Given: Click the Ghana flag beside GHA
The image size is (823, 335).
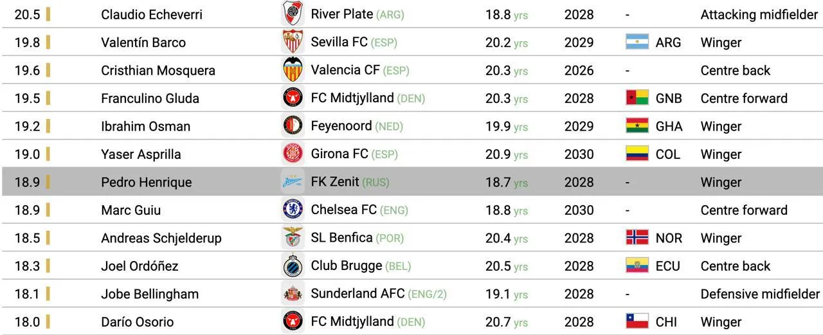Looking at the screenshot, I should tap(637, 125).
